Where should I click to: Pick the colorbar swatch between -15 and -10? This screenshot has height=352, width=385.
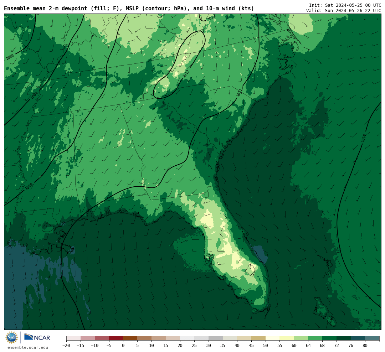88,338
